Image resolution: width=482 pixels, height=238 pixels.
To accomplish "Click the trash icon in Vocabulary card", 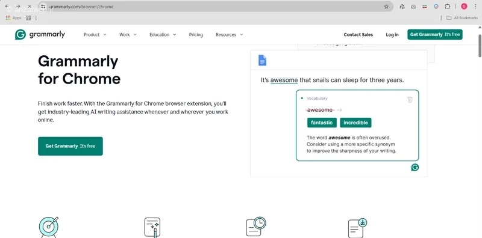I will coord(410,99).
